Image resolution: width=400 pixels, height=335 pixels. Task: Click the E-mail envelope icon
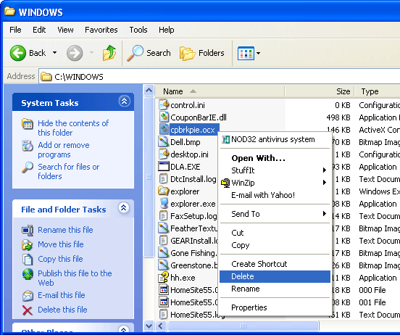point(28,296)
